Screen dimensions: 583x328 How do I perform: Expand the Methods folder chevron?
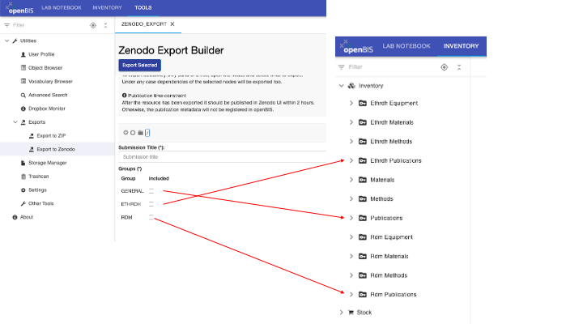351,199
